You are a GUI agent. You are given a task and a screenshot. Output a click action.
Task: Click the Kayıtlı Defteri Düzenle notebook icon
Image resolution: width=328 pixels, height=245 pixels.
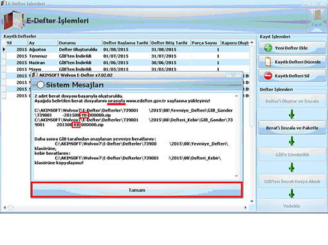point(268,62)
